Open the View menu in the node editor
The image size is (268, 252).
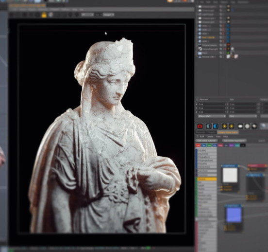click(218, 137)
